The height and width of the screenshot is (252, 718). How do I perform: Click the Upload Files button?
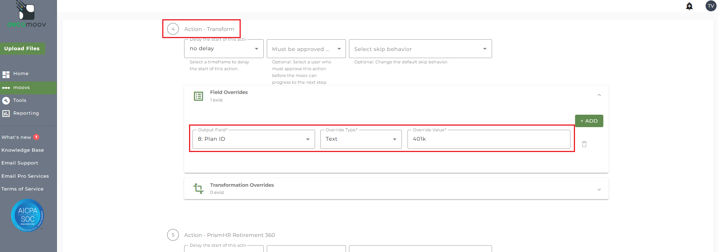[x=22, y=49]
